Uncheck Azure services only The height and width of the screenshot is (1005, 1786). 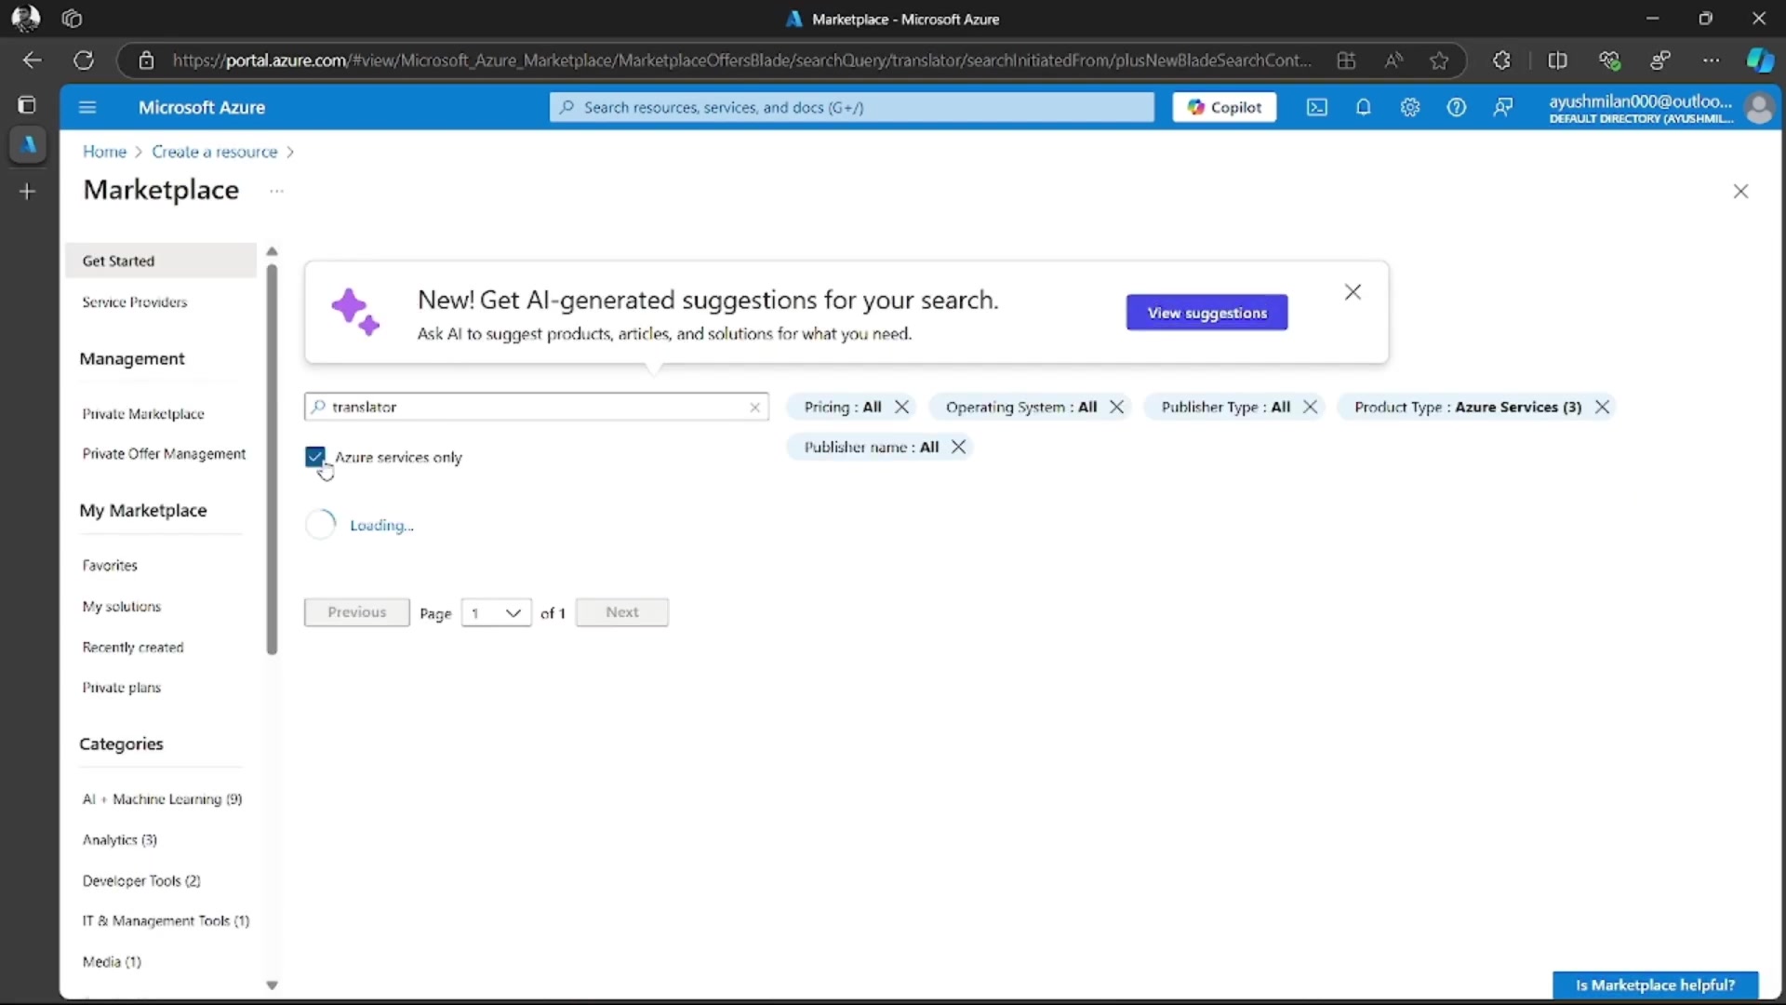[315, 457]
